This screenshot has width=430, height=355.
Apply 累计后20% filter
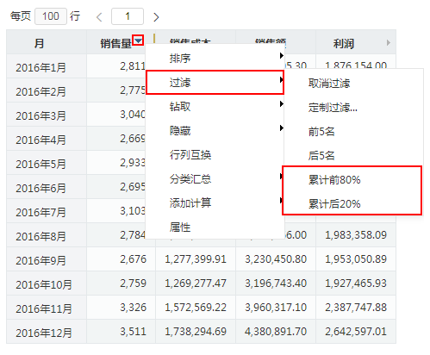353,204
